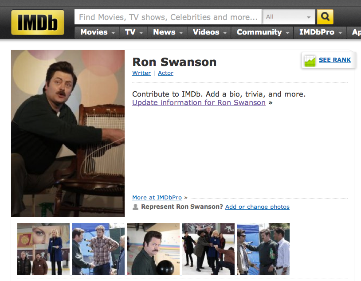Click the yellow magnifier search button
Screen dimensions: 361x281
coord(325,17)
